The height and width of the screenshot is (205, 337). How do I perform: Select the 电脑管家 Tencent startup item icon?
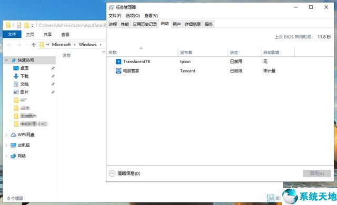click(x=118, y=71)
